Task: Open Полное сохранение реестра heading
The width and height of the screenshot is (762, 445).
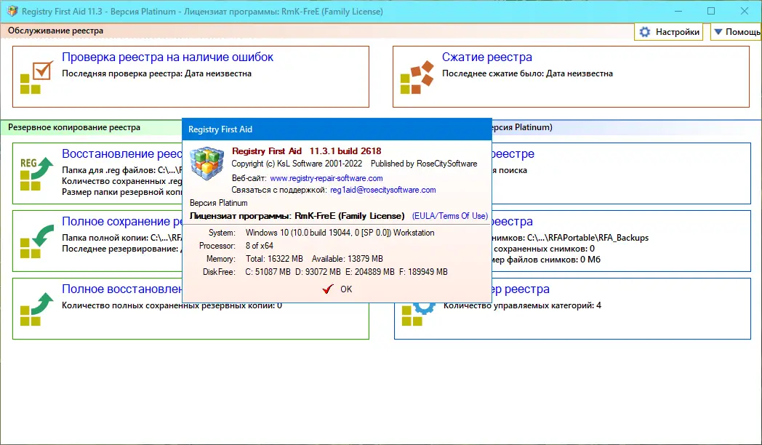Action: 122,221
